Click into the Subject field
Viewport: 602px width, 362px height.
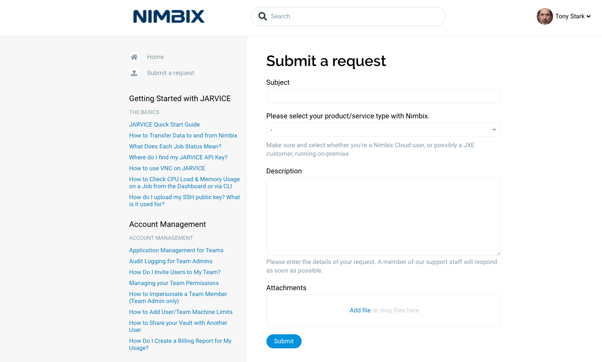point(383,96)
